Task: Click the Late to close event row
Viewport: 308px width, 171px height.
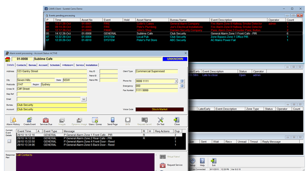Action: coord(245,75)
